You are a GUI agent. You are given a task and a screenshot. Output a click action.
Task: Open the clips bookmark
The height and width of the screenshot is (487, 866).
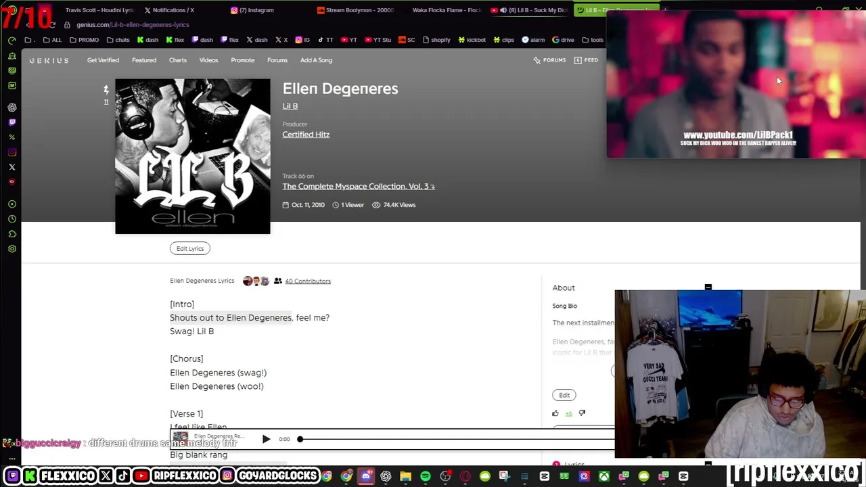click(503, 40)
